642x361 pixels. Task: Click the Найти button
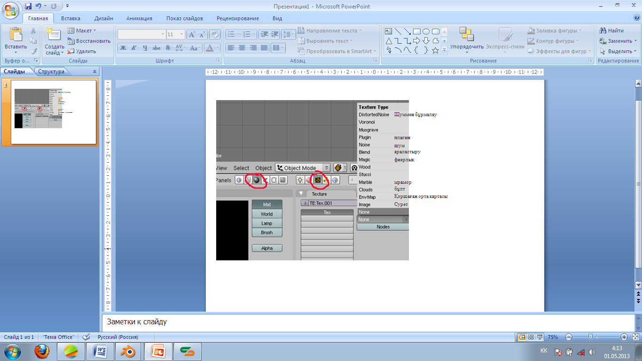pos(611,31)
